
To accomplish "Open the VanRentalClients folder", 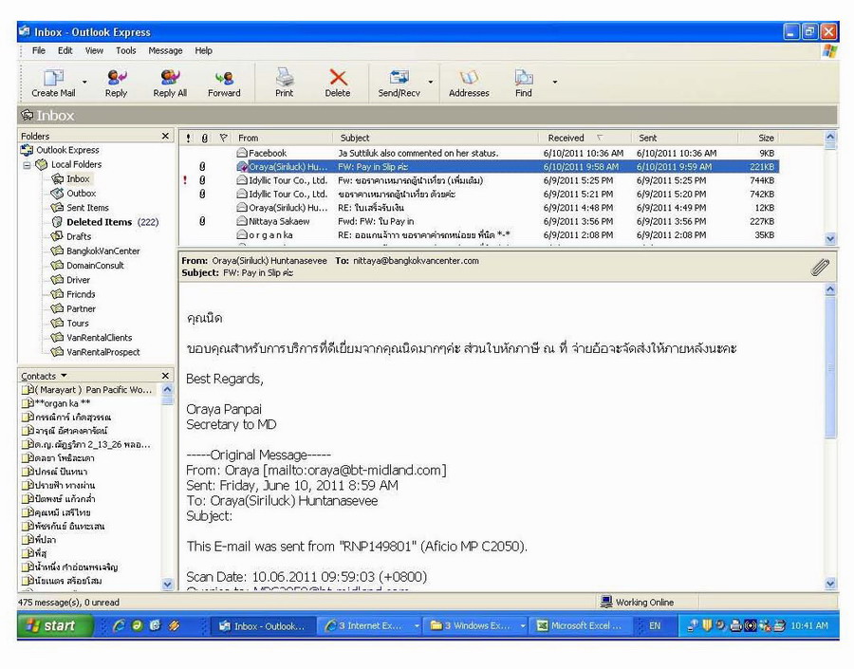I will point(92,338).
